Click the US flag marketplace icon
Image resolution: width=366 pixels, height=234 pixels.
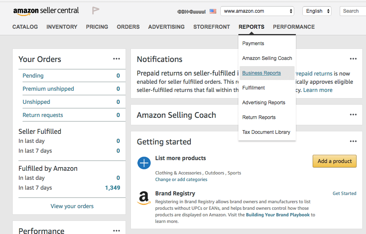tap(213, 11)
